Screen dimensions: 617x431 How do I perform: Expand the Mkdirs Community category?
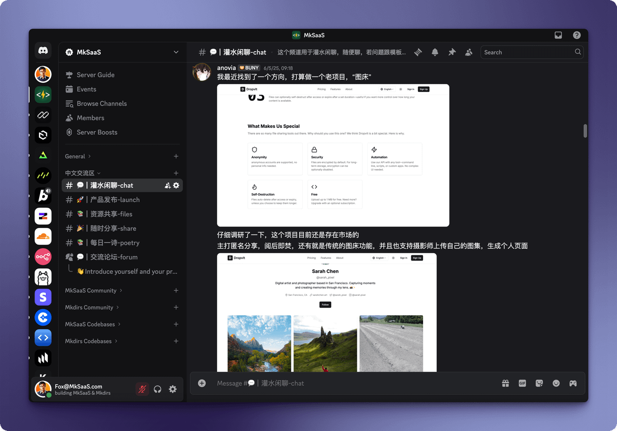pos(92,307)
